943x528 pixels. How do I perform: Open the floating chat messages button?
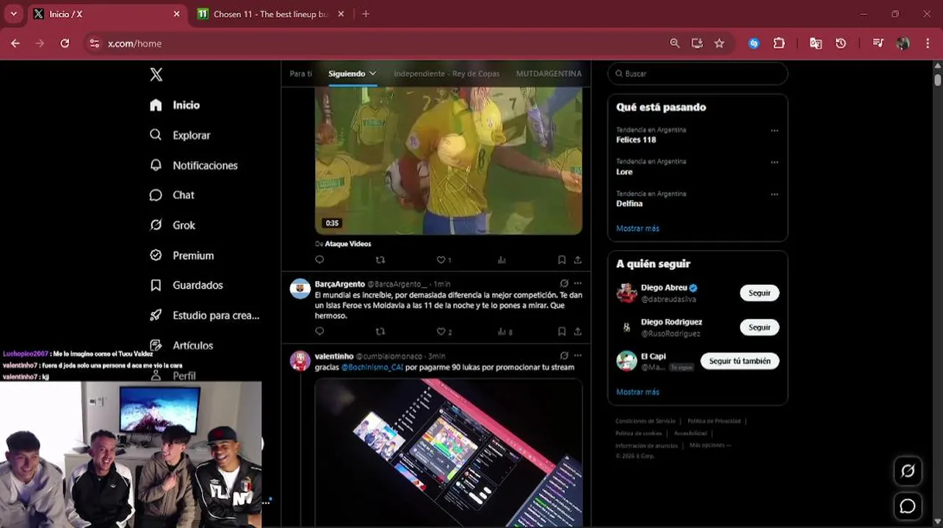tap(908, 506)
